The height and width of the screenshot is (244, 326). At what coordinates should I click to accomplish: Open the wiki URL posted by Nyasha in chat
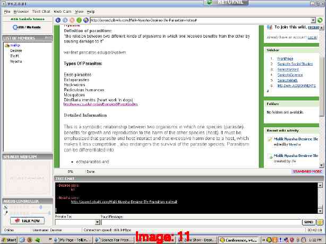coord(124,202)
